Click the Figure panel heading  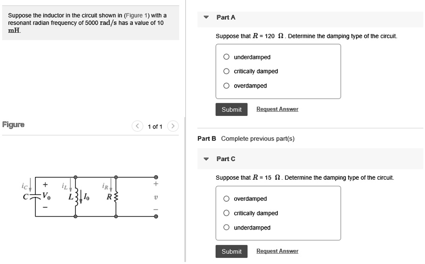[13, 124]
